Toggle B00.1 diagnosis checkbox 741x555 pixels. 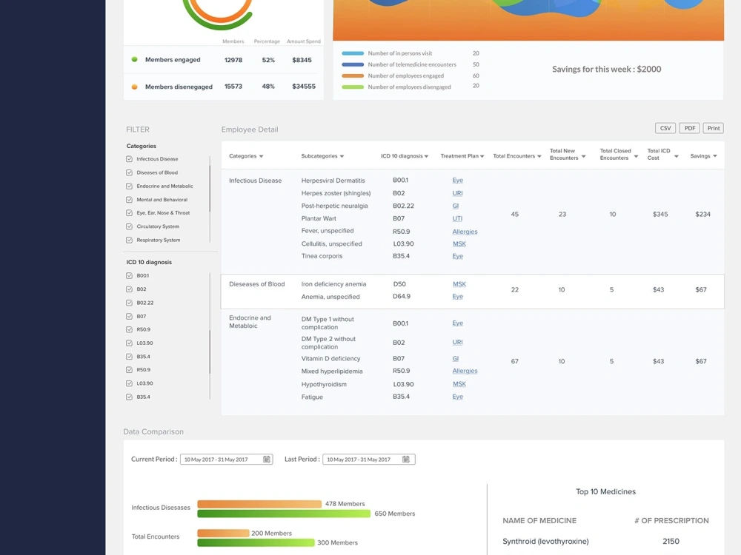pyautogui.click(x=129, y=275)
